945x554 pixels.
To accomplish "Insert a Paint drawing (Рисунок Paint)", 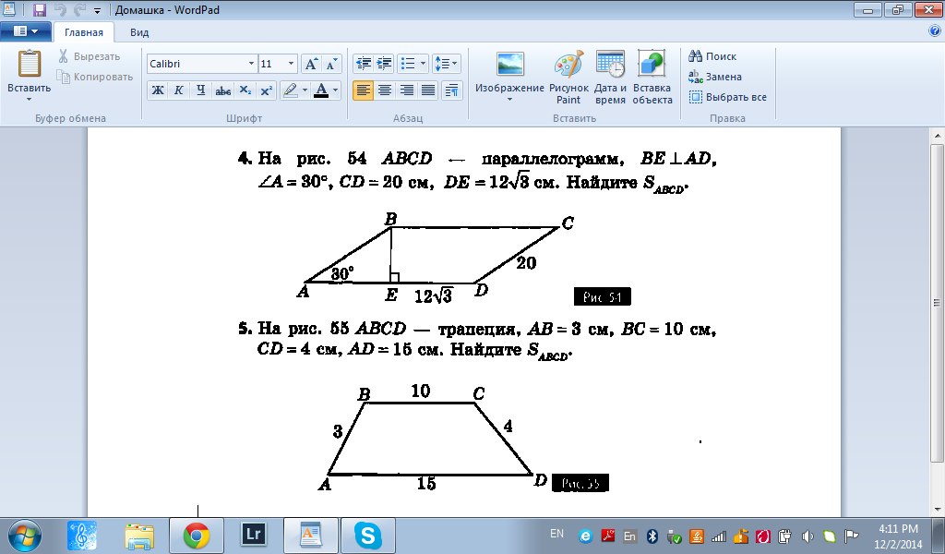I will pos(568,77).
